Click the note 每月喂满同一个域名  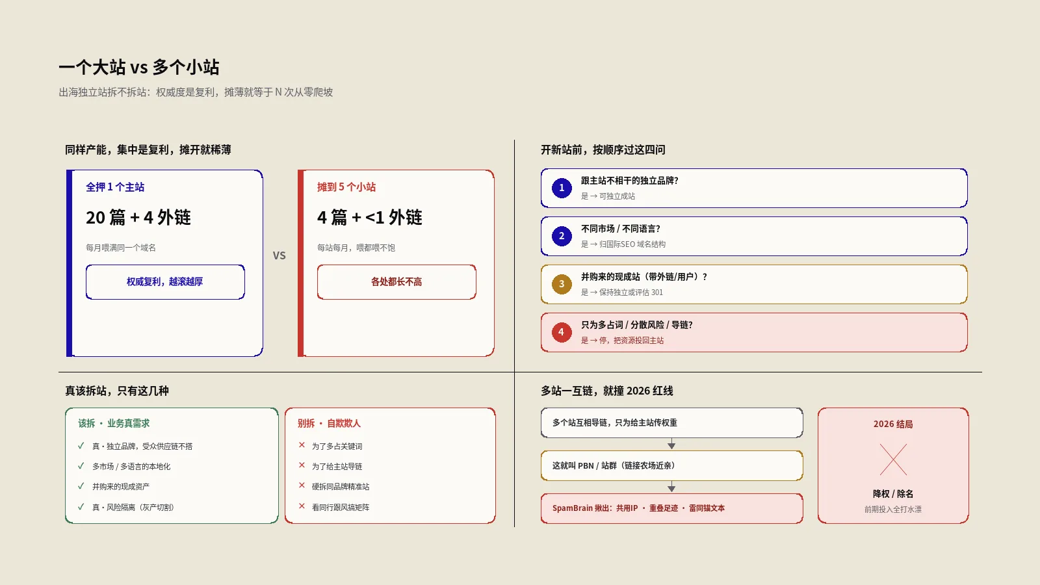click(x=121, y=248)
